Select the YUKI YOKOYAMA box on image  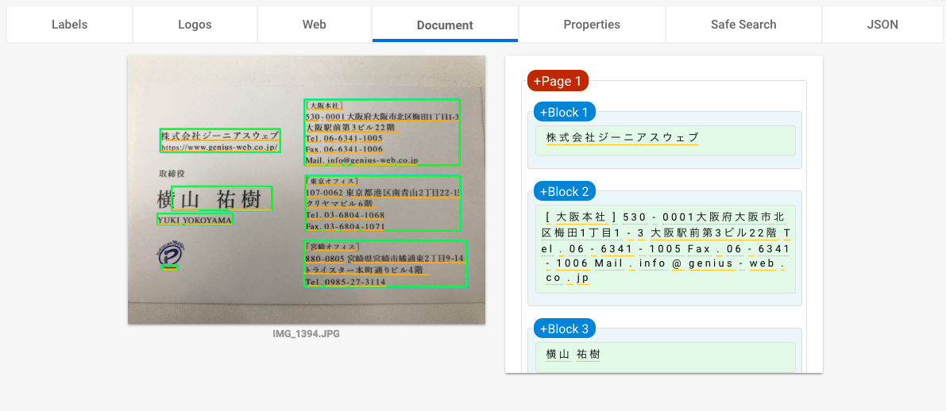click(195, 219)
